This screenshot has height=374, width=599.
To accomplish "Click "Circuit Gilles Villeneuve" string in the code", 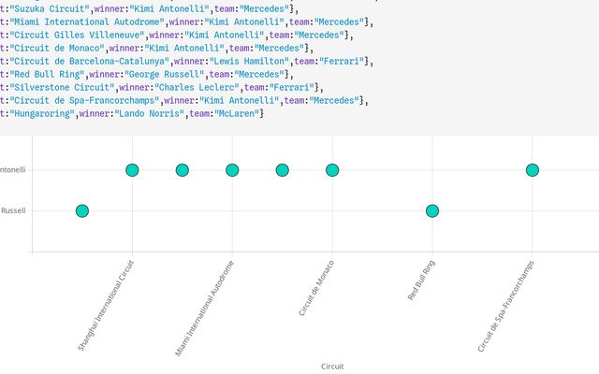I will tap(77, 35).
